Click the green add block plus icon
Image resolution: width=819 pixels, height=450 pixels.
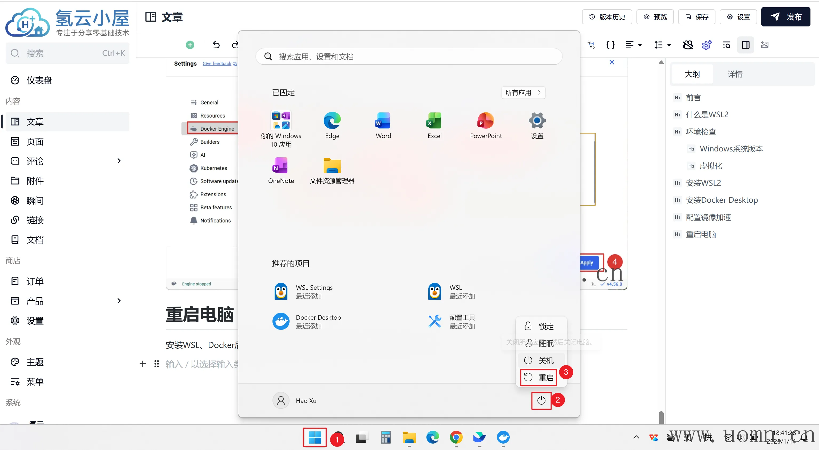(x=190, y=45)
